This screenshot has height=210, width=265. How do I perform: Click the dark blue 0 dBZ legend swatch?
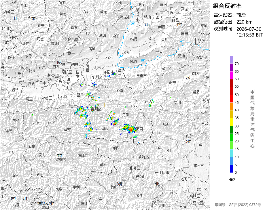tap(232, 169)
